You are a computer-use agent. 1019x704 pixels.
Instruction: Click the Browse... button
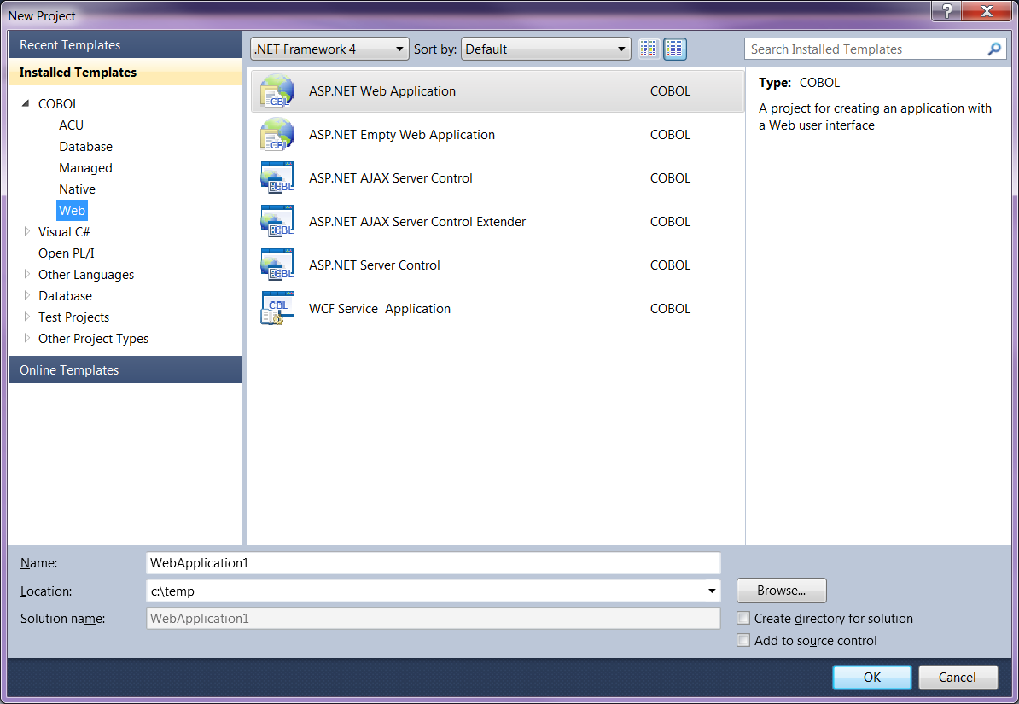click(782, 591)
